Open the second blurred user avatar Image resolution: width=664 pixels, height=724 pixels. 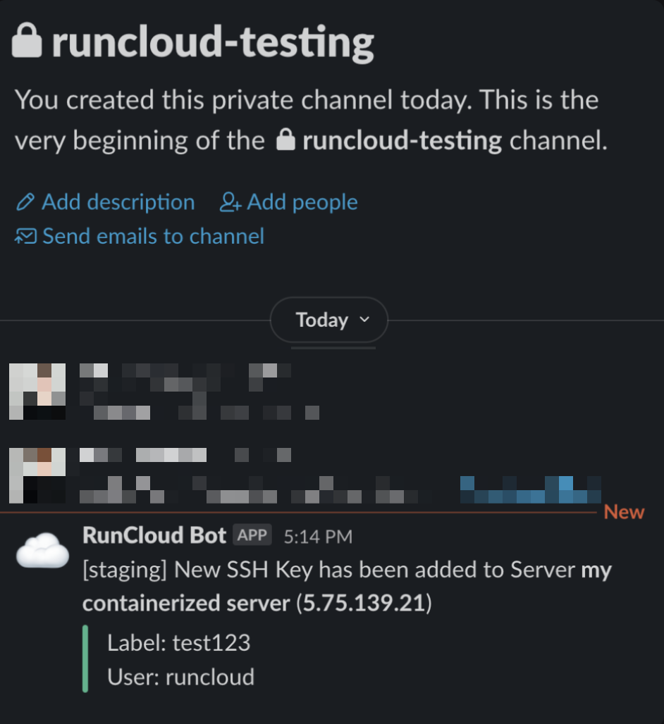pos(37,475)
